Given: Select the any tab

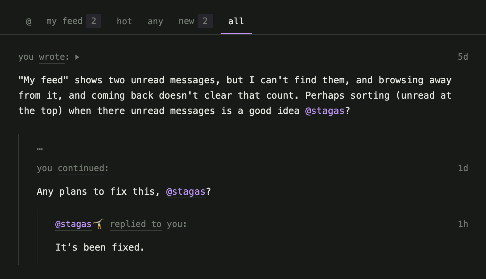Looking at the screenshot, I should [x=155, y=21].
